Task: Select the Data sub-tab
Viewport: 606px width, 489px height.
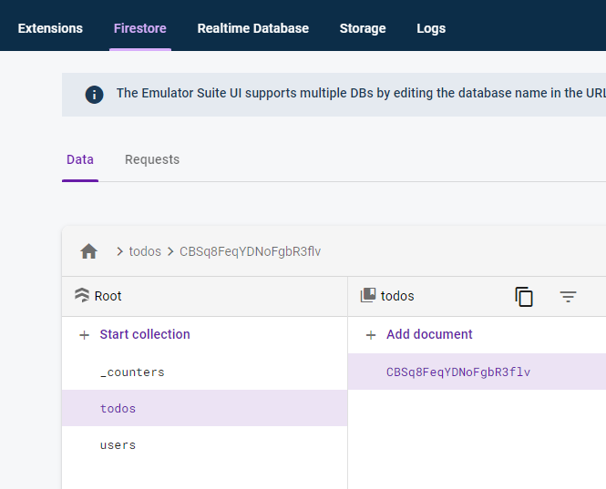Action: pos(80,159)
